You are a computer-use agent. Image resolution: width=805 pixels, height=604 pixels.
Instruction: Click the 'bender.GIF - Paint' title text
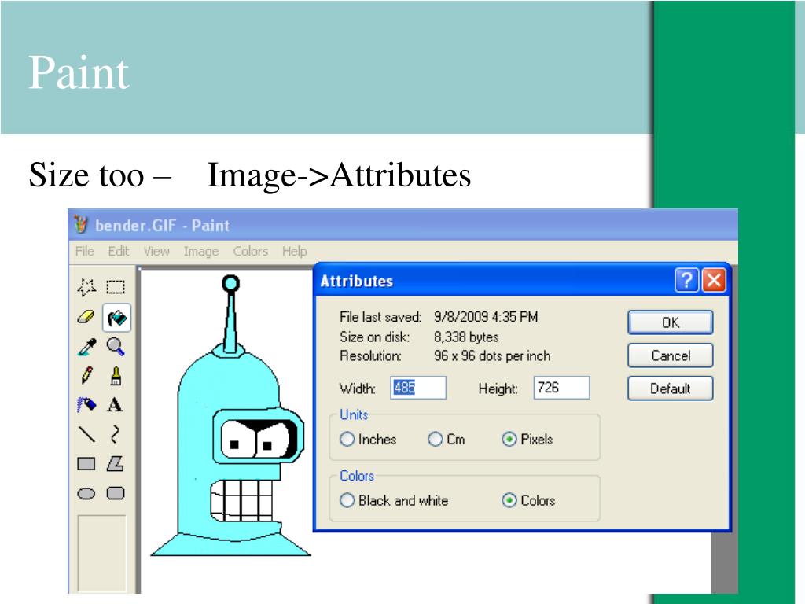tap(162, 226)
